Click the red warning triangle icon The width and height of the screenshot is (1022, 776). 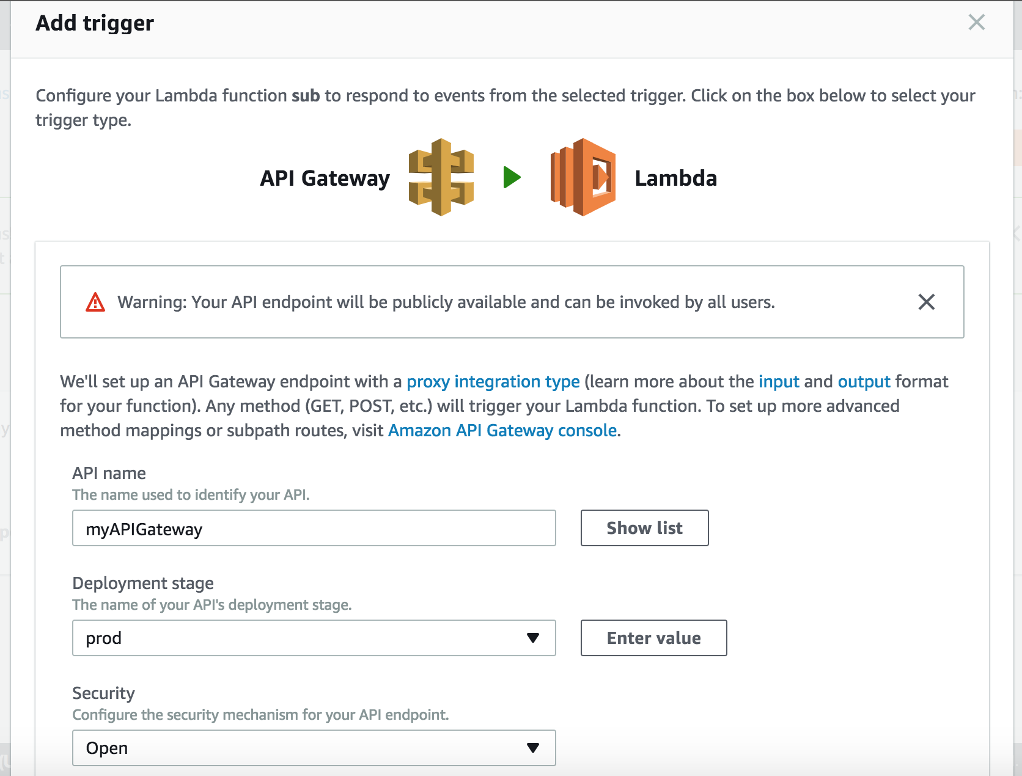click(x=95, y=302)
